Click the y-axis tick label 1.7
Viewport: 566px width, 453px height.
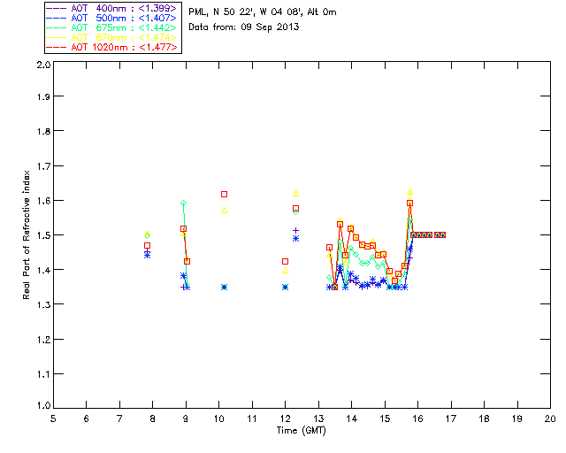(x=43, y=166)
